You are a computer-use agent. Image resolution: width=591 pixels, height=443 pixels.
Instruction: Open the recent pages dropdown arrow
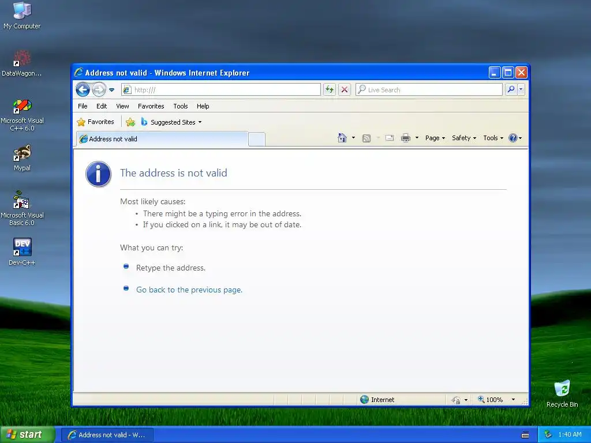111,89
